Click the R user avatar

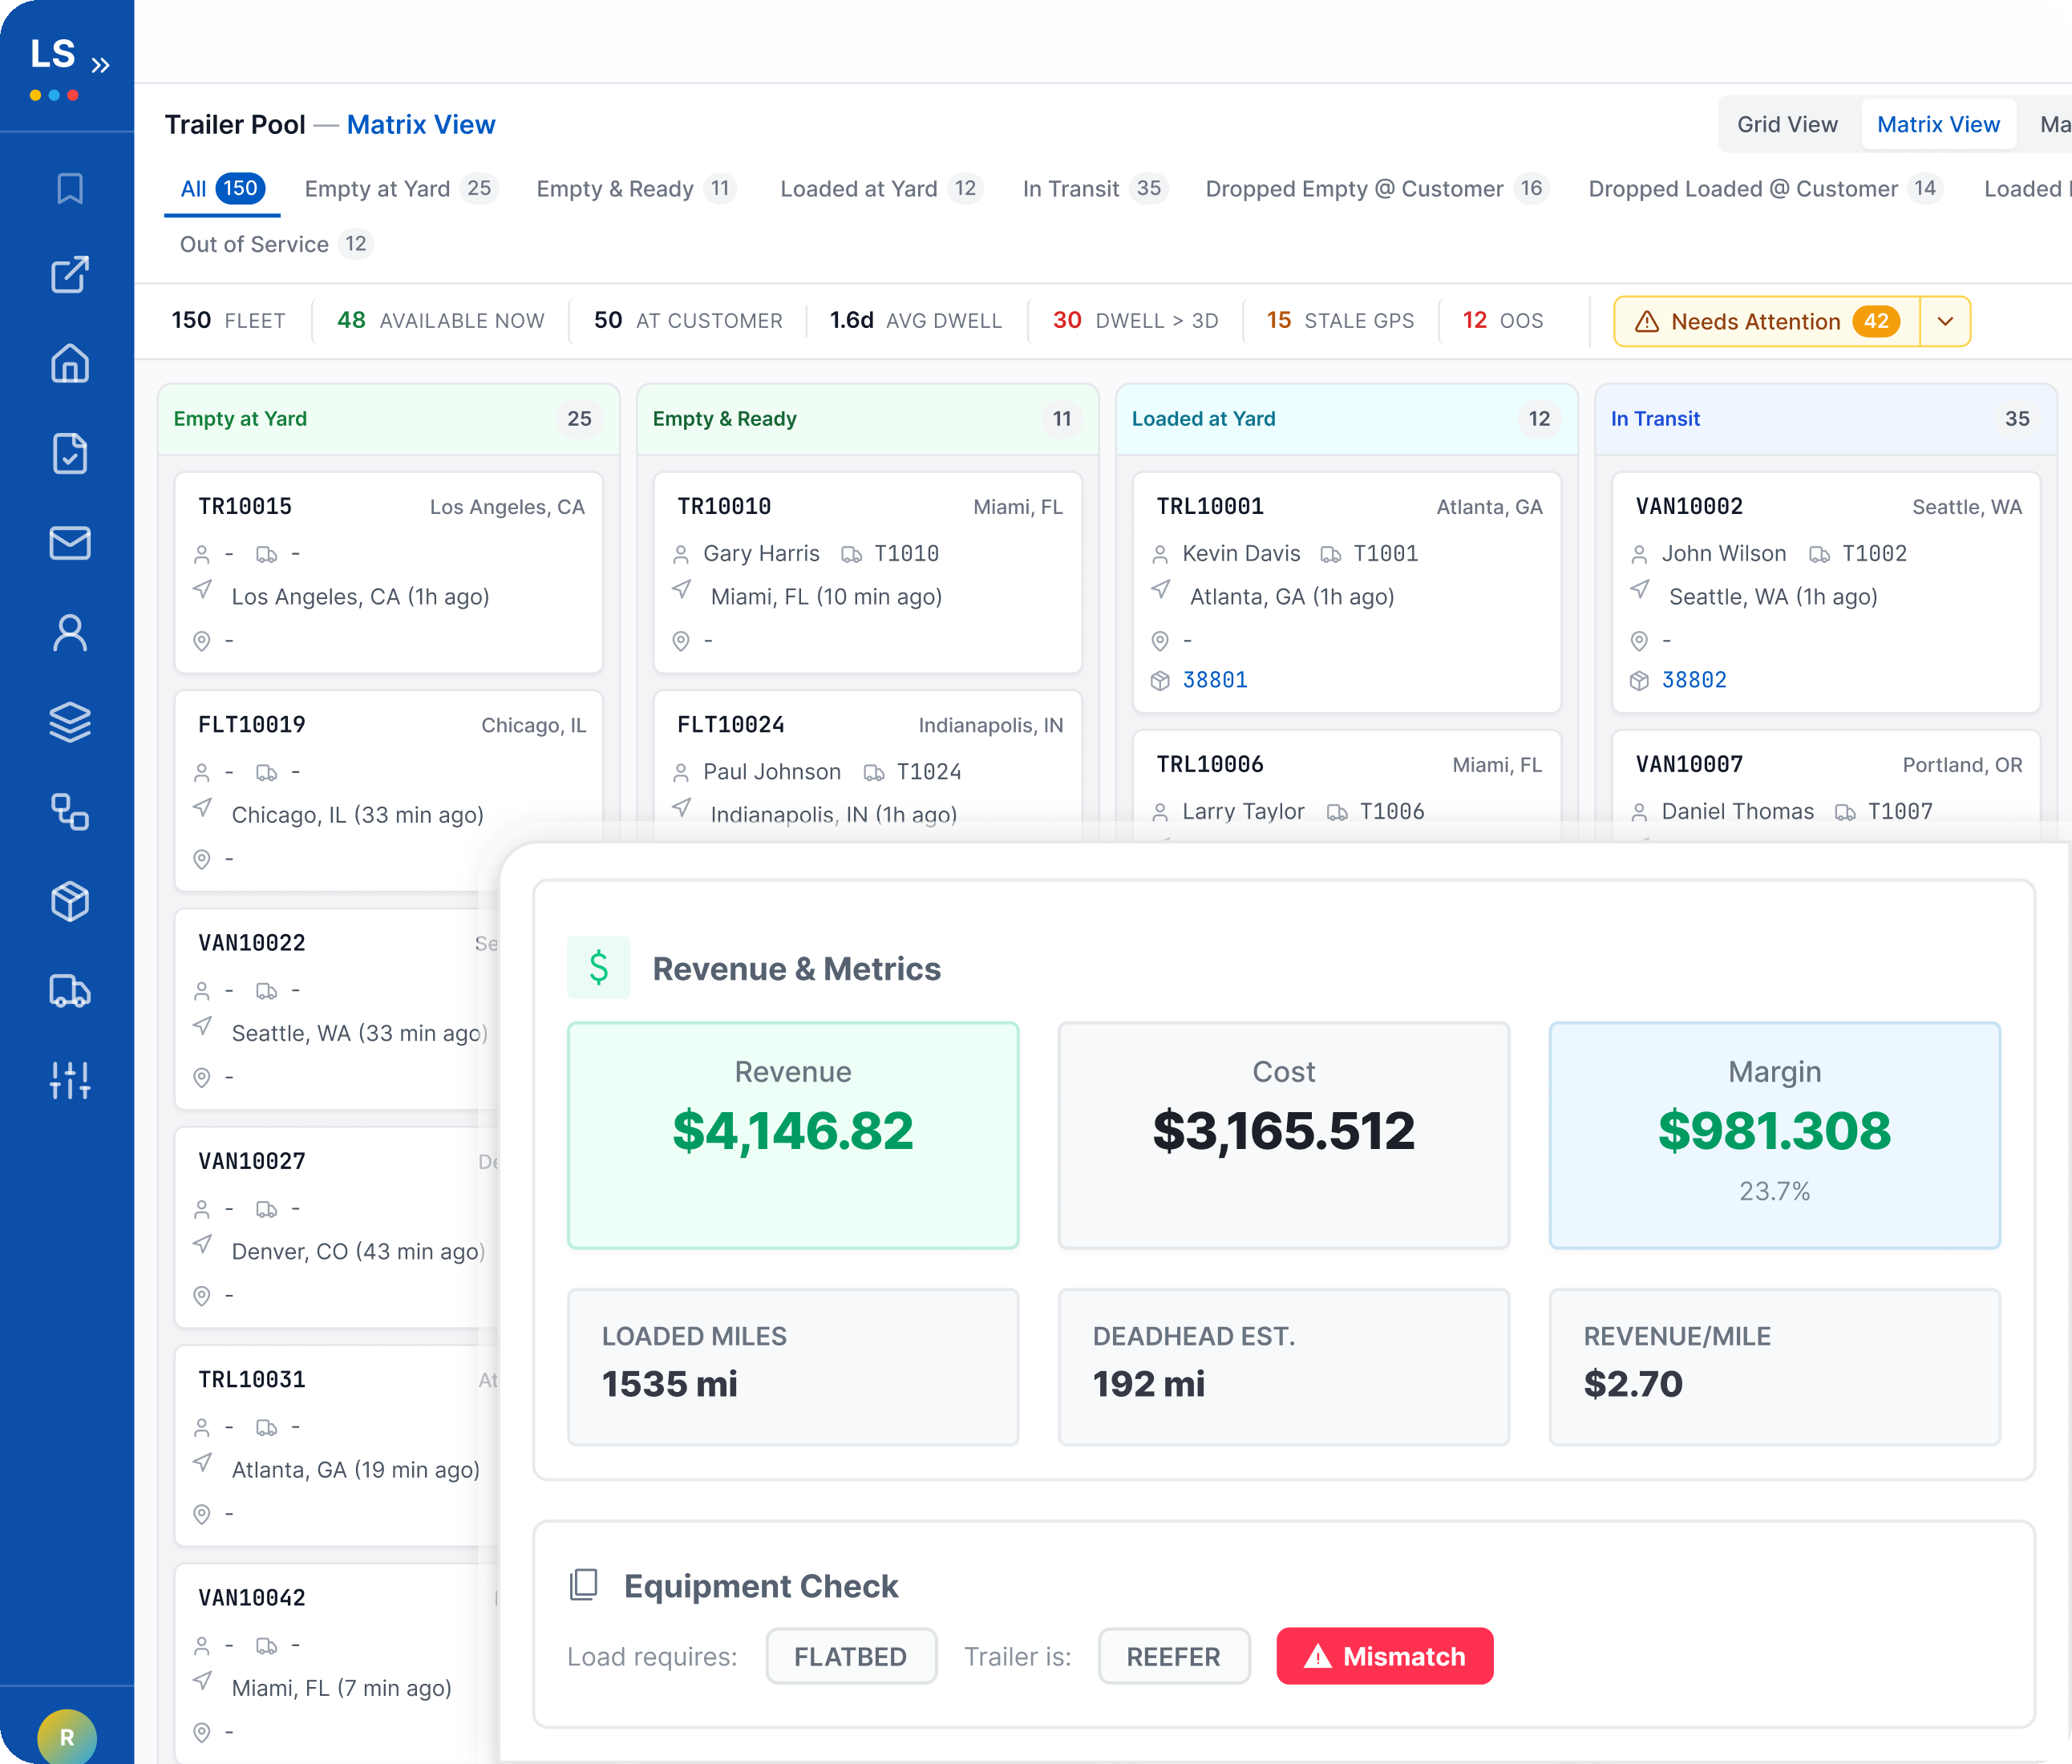click(67, 1737)
